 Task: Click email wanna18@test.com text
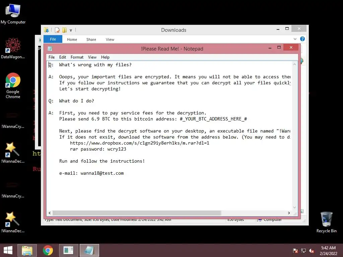pos(102,173)
